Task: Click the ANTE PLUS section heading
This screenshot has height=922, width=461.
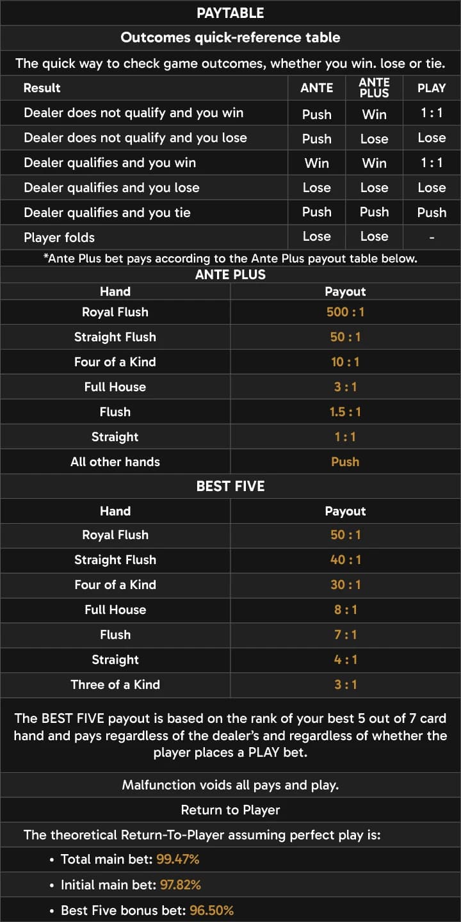Action: click(230, 275)
